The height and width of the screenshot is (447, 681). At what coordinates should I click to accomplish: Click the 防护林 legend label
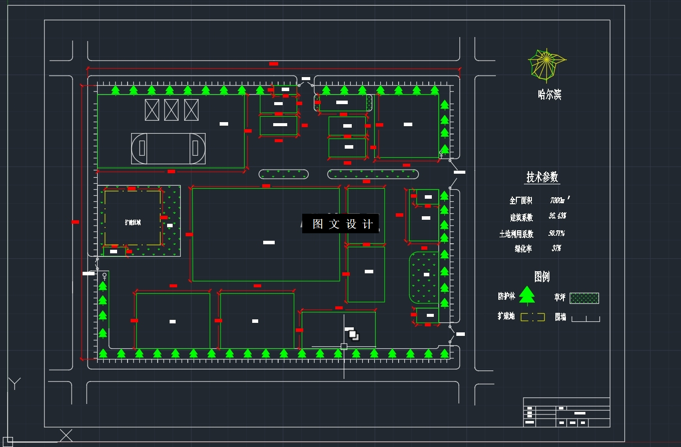pyautogui.click(x=506, y=296)
